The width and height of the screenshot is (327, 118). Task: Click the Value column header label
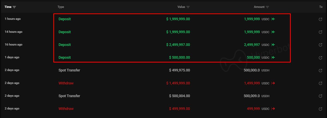(x=181, y=7)
